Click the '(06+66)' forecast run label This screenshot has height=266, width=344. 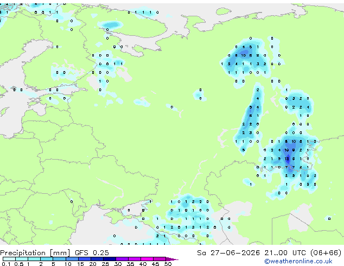click(326, 253)
